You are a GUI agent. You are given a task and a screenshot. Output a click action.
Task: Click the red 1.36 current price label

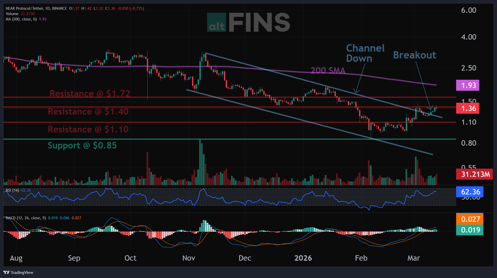click(467, 108)
